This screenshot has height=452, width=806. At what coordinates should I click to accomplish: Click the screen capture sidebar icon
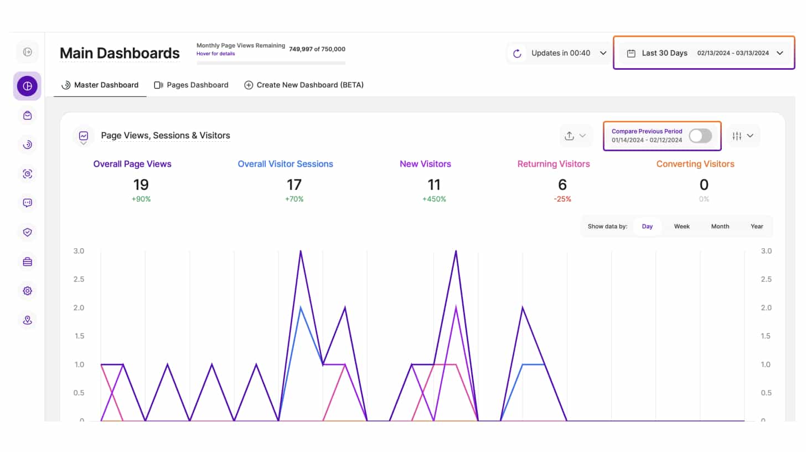27,174
